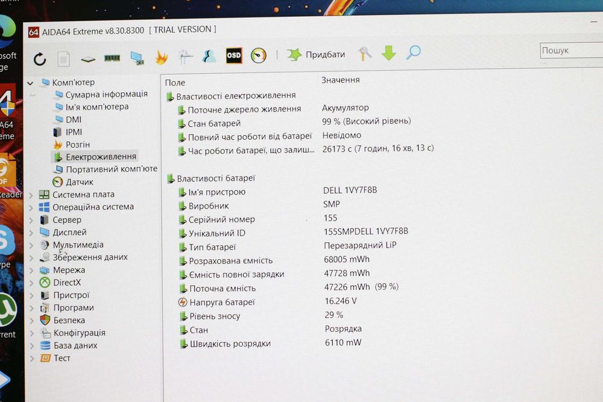Image resolution: width=603 pixels, height=402 pixels.
Task: Expand the Сервер node
Action: point(31,221)
